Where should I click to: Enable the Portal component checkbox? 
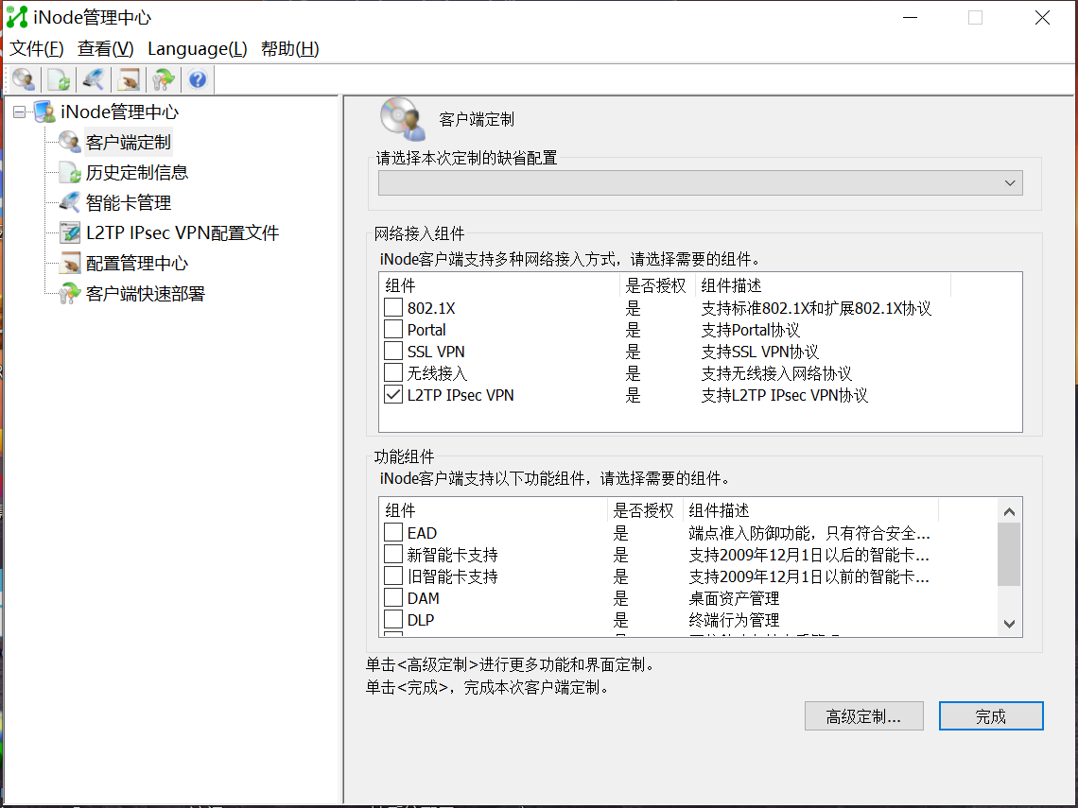coord(393,329)
